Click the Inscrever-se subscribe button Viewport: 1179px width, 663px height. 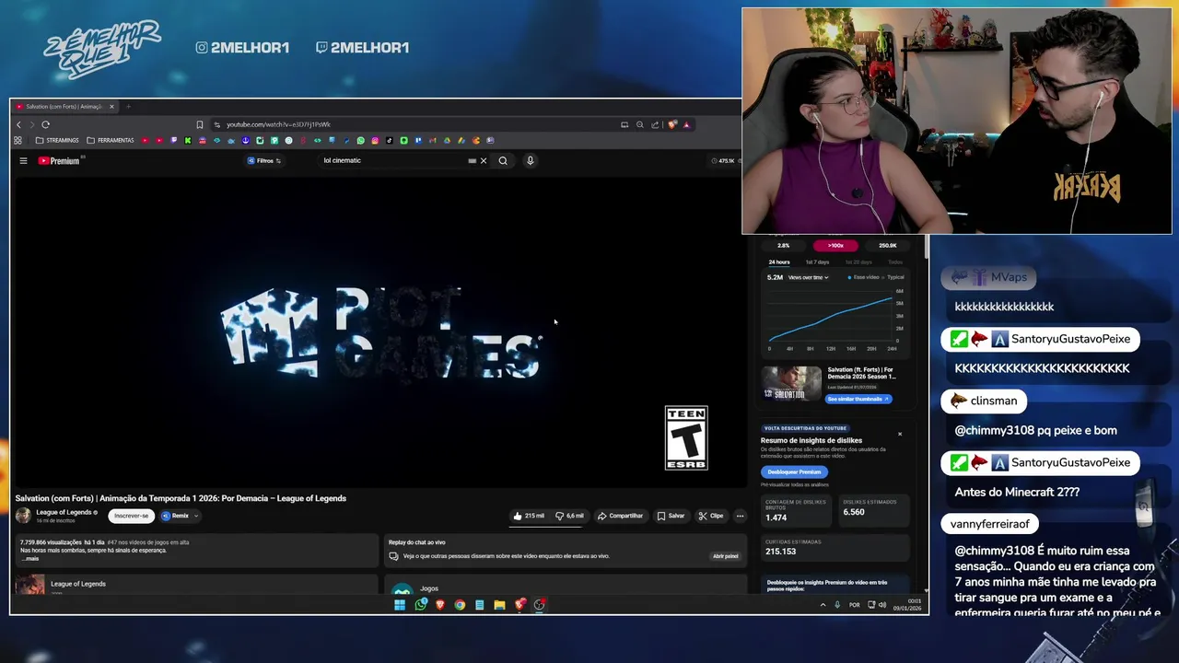coord(131,516)
